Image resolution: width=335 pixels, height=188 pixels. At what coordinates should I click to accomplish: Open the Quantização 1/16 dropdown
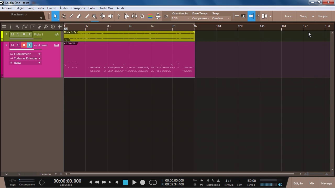[180, 18]
